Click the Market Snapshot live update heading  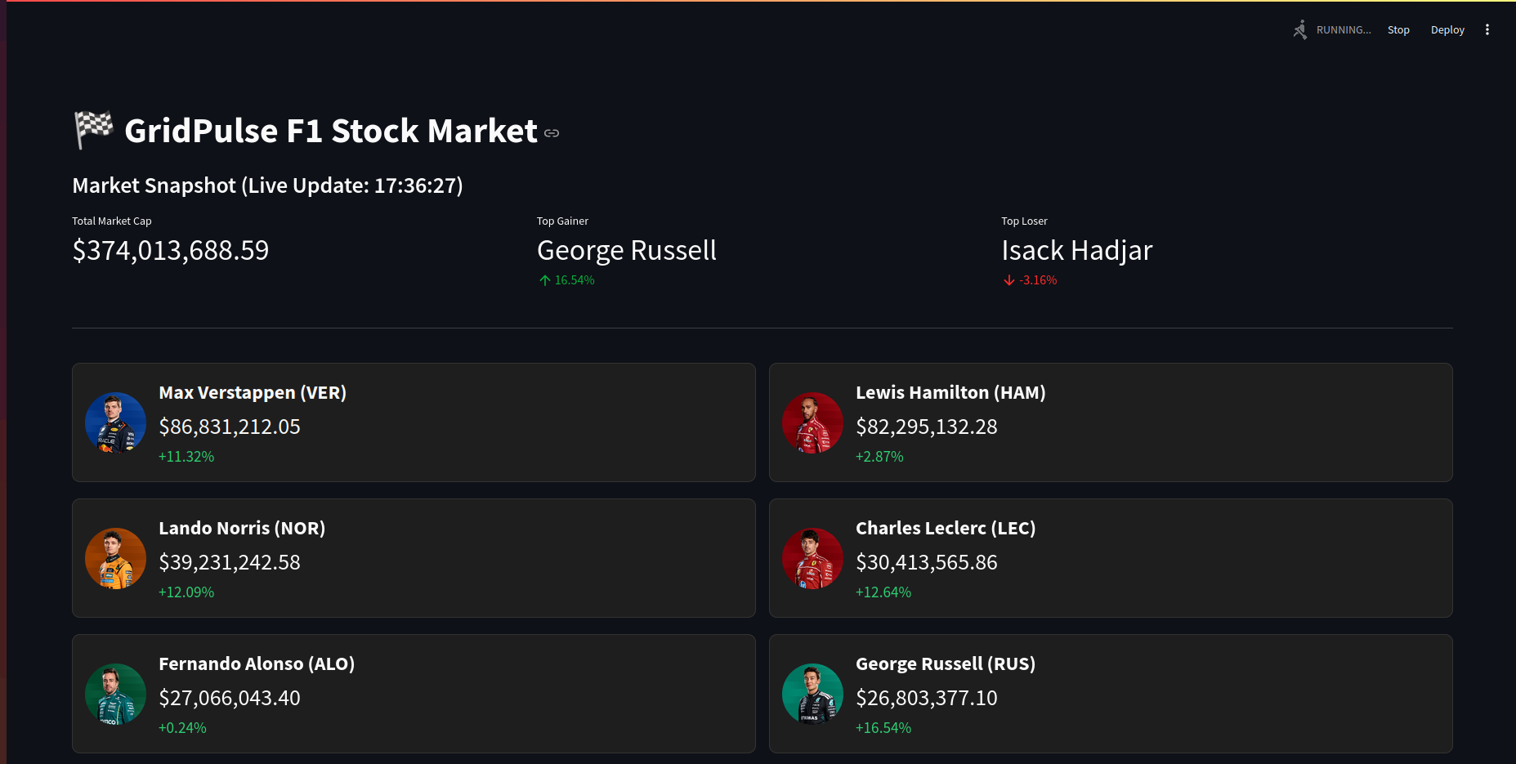[267, 185]
